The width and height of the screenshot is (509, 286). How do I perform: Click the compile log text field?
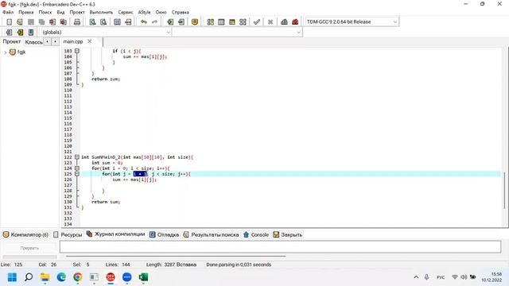pos(280,247)
